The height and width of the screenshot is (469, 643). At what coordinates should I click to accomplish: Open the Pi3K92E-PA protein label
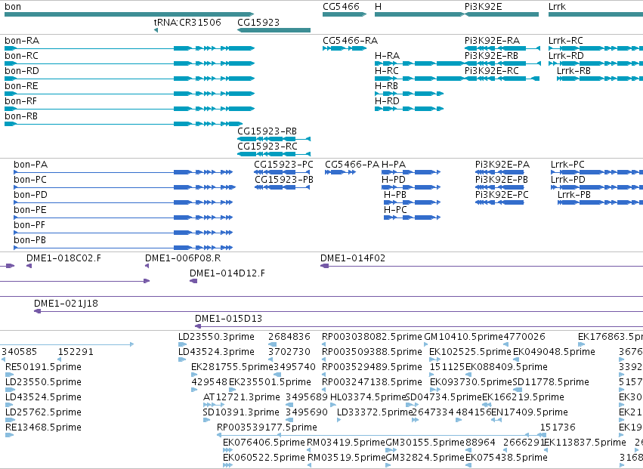502,165
